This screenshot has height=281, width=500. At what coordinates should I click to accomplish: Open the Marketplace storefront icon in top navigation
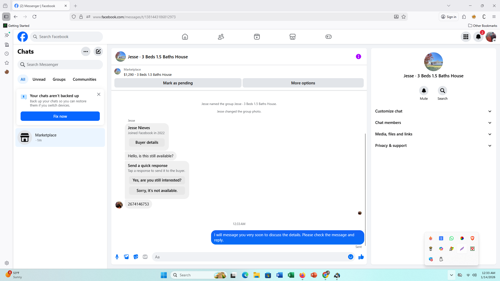[x=293, y=37]
